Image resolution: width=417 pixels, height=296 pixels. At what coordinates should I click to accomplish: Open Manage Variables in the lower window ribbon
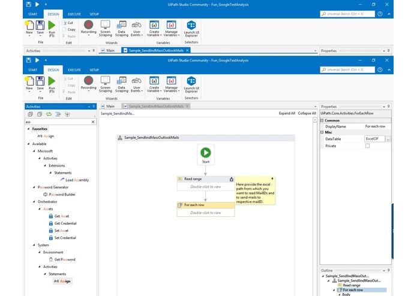point(171,84)
